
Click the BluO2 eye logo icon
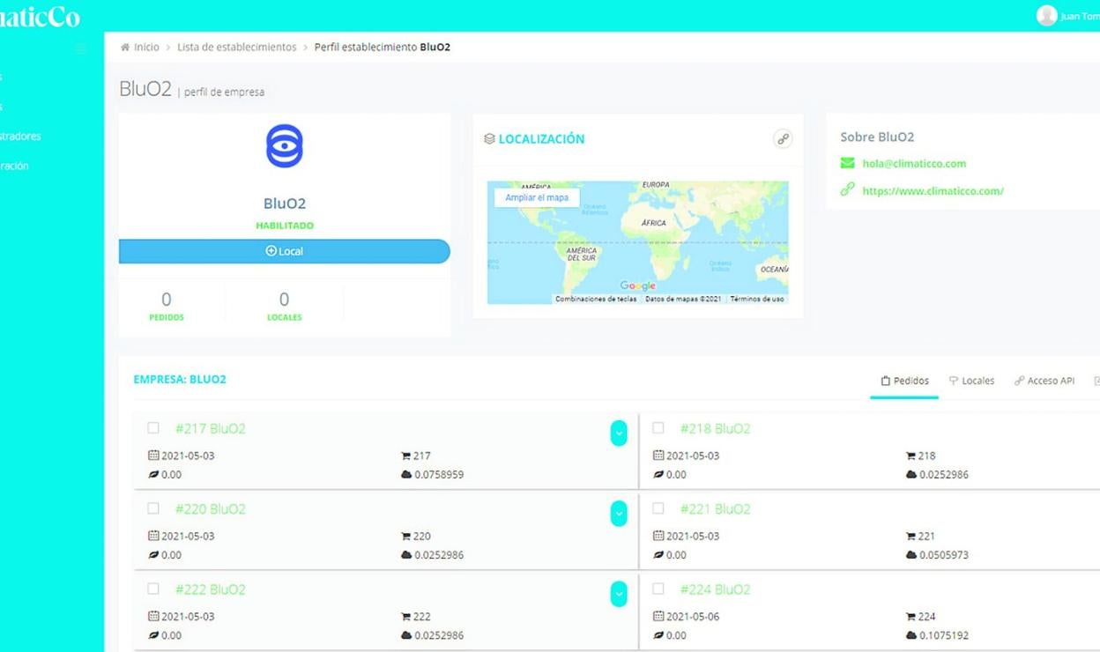284,146
